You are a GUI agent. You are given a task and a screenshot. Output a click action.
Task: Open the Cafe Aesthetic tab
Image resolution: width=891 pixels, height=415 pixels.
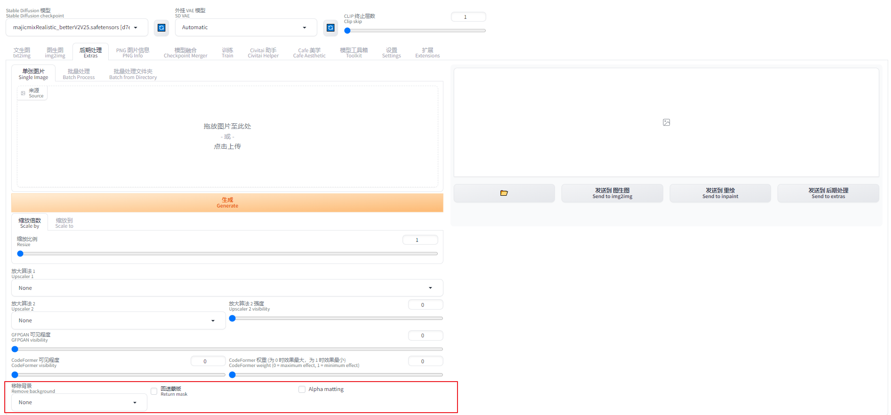click(309, 52)
